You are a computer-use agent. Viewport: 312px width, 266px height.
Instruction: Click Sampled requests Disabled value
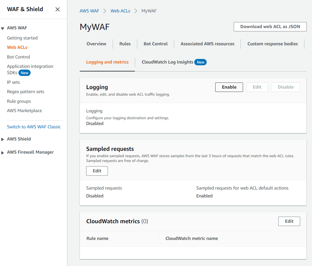pyautogui.click(x=95, y=196)
